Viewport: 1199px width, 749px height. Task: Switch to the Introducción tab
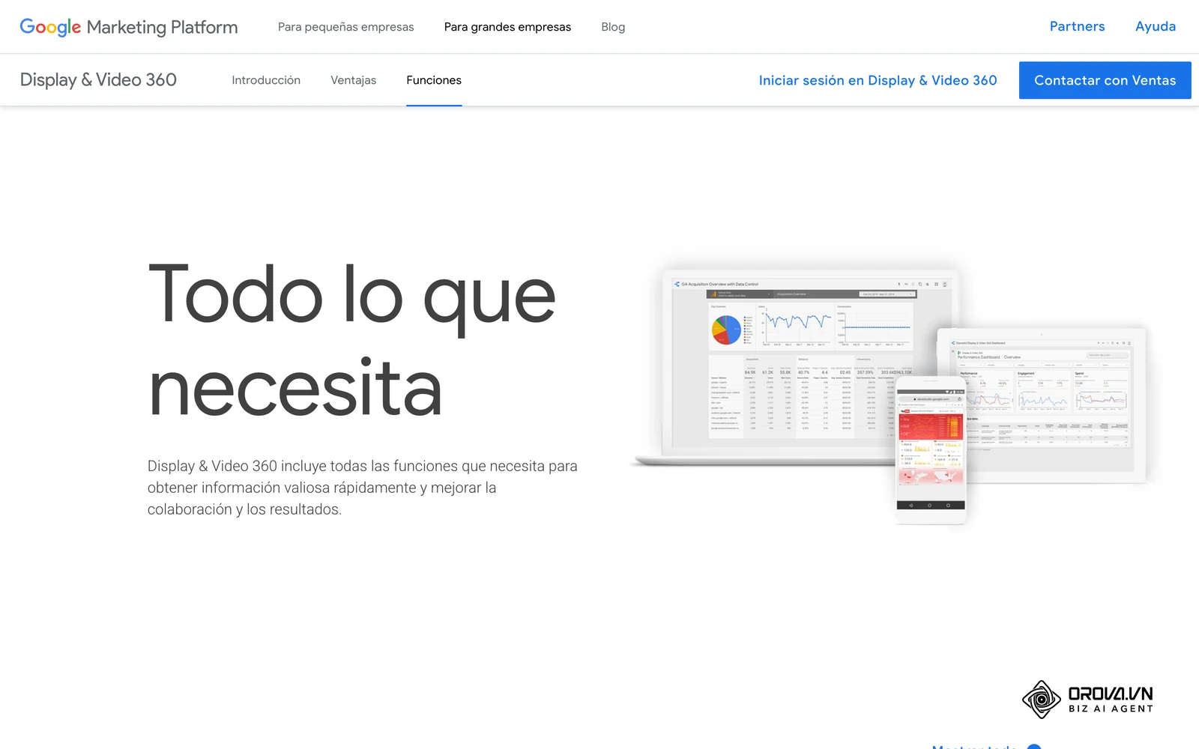[266, 80]
